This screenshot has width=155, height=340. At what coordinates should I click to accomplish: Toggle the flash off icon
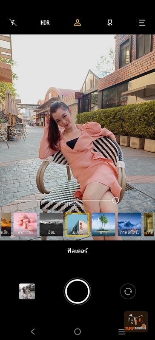13,23
